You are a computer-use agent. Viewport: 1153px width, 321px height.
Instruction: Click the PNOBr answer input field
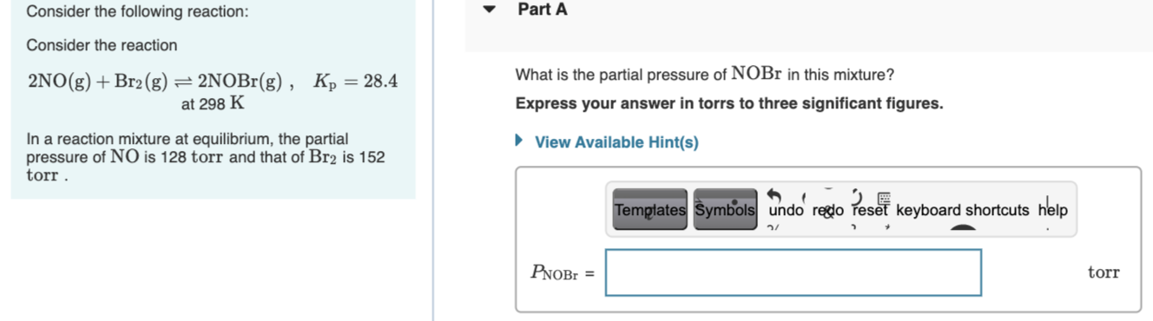794,272
